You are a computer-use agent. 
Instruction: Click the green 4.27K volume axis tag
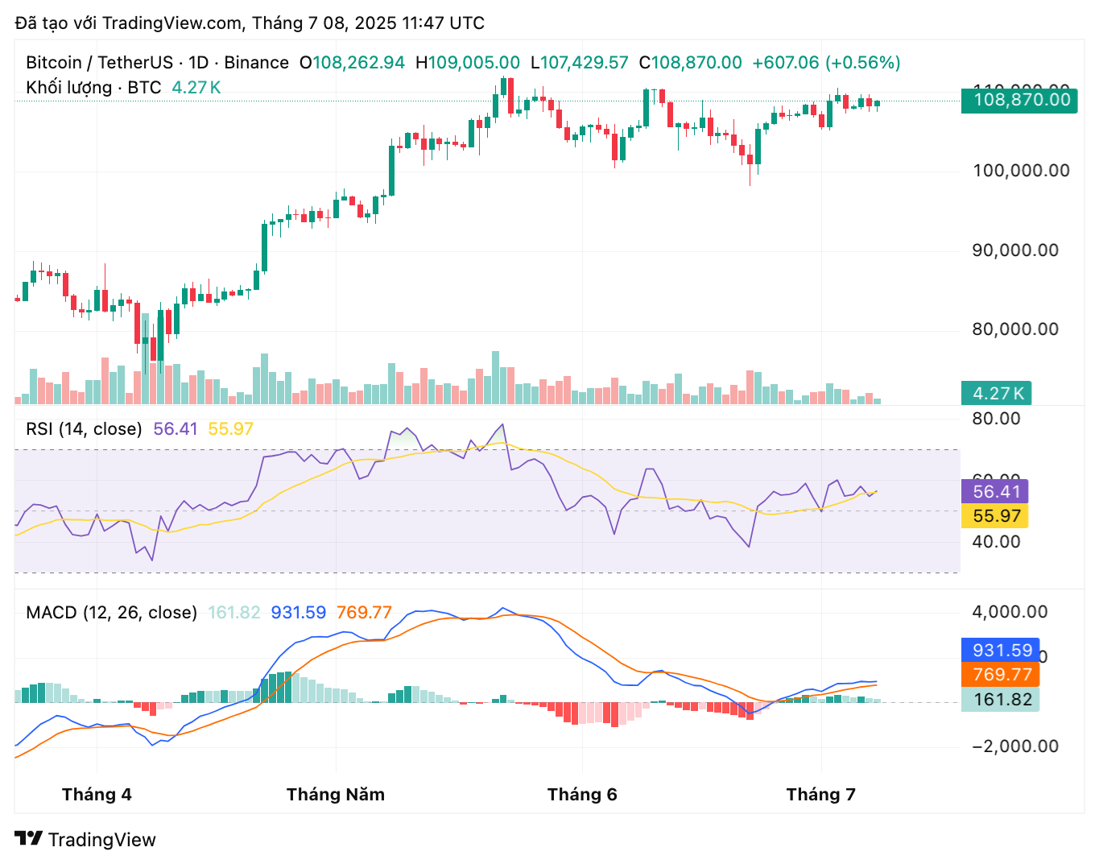[997, 393]
